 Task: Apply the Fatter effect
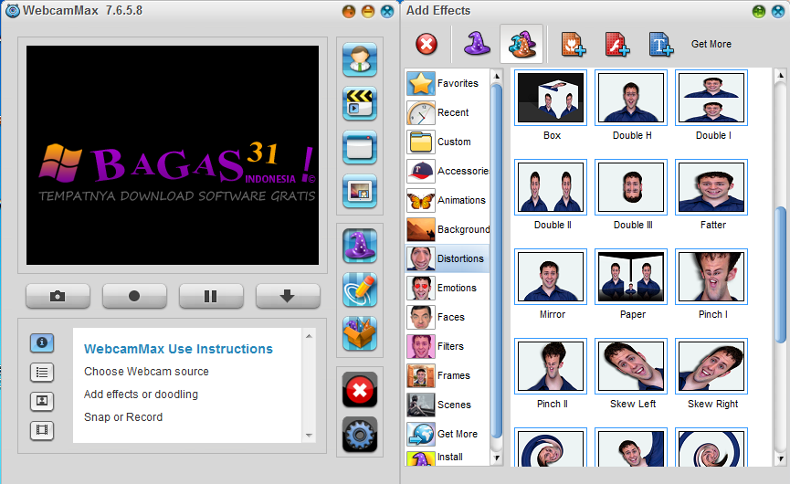[x=711, y=187]
